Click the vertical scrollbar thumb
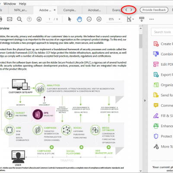The image size is (173, 173). pyautogui.click(x=141, y=41)
